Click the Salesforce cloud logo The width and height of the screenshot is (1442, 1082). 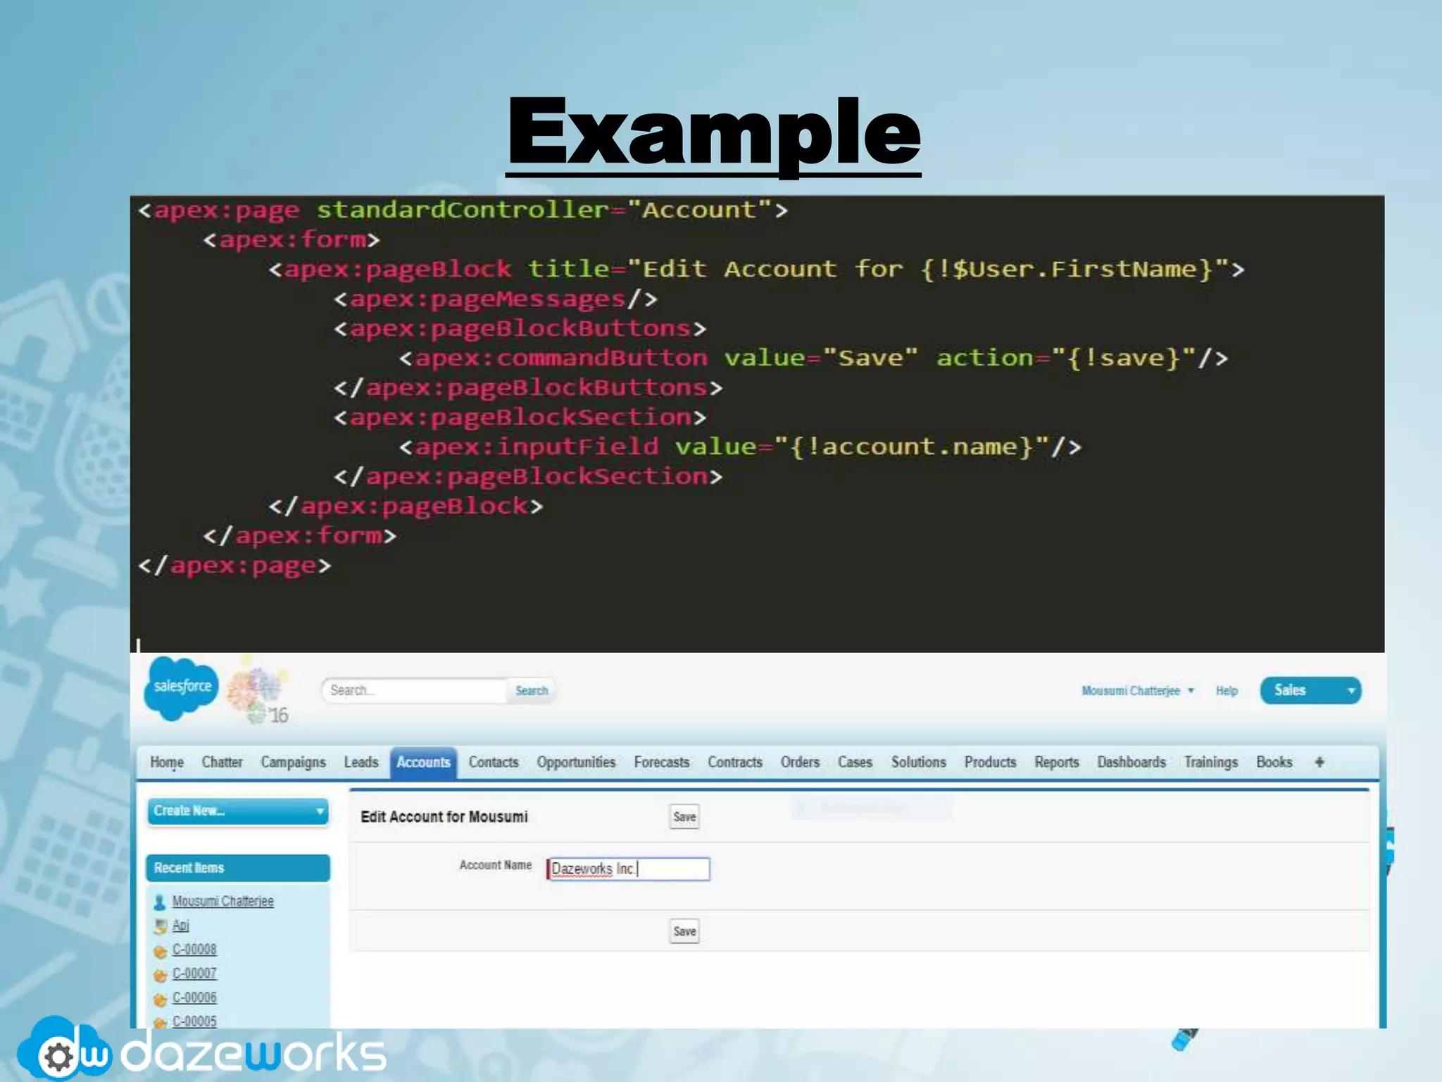[x=181, y=688]
